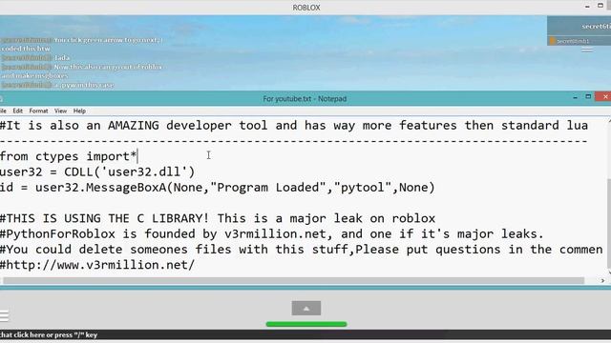
Task: Open the Format menu in Notepad
Action: click(x=38, y=111)
